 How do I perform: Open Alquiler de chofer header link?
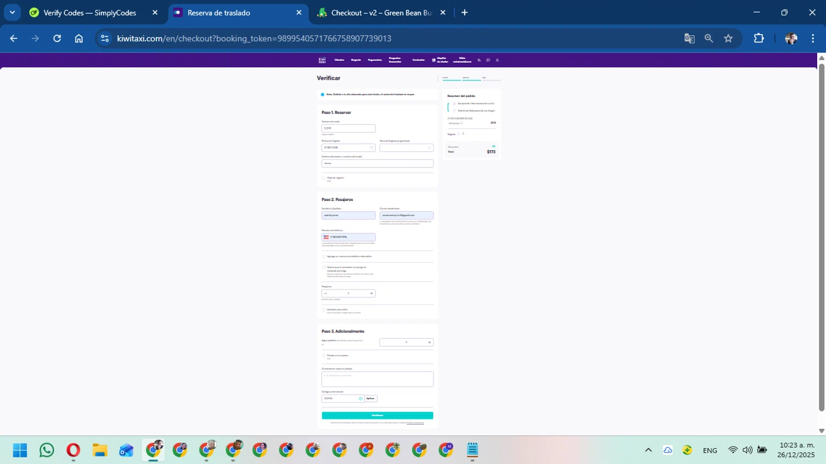[x=439, y=60]
